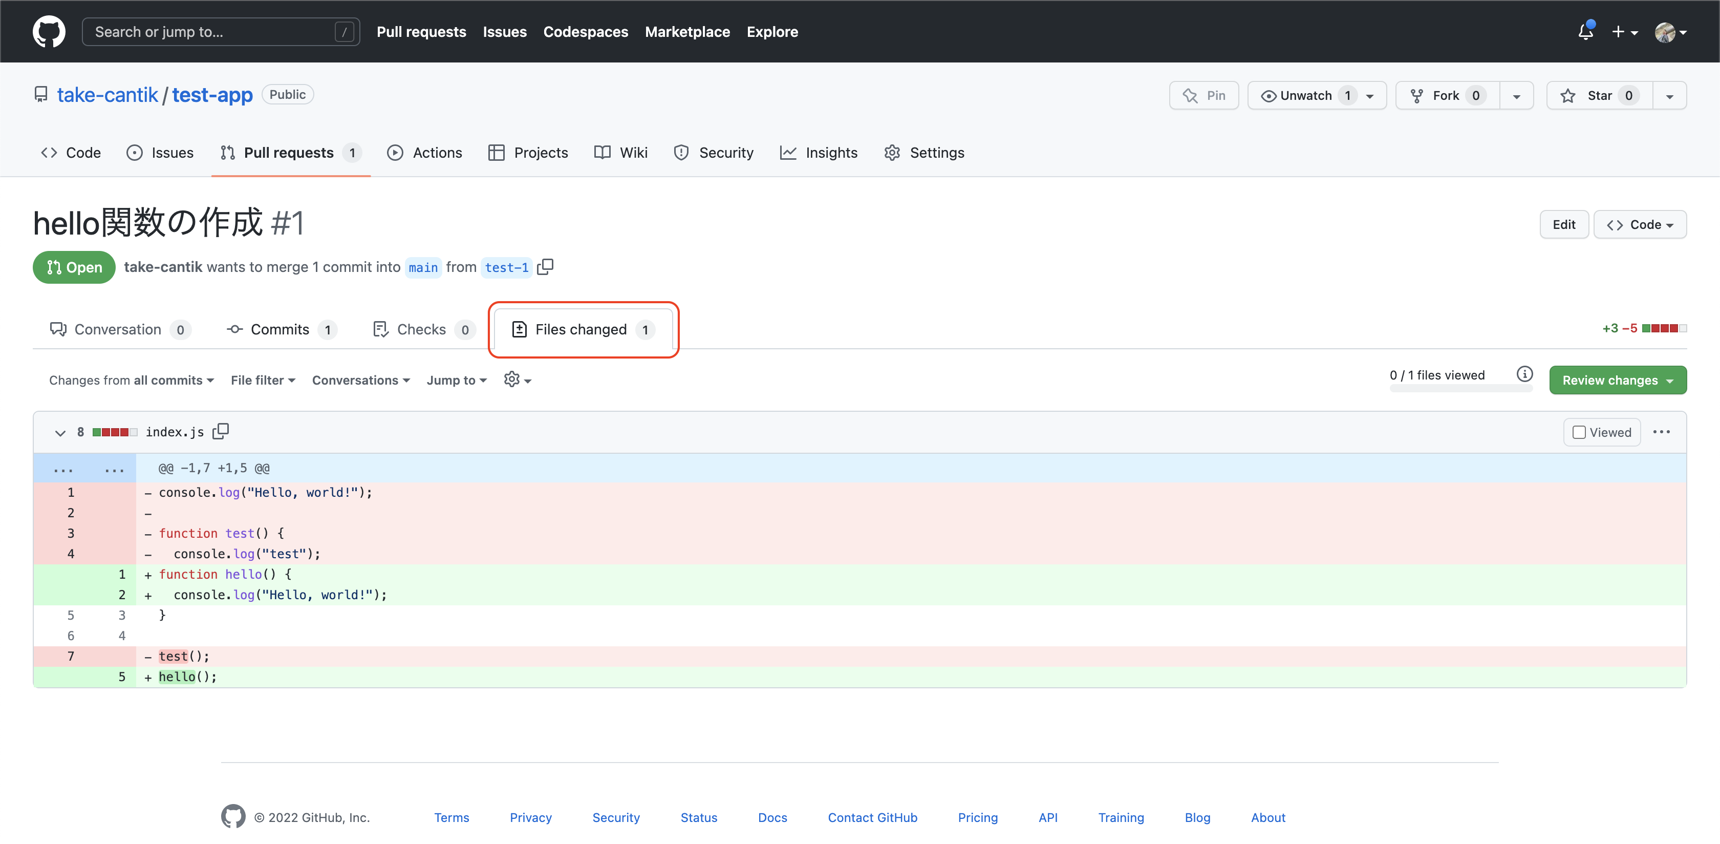
Task: Toggle Unwatch on the repository
Action: (1305, 96)
